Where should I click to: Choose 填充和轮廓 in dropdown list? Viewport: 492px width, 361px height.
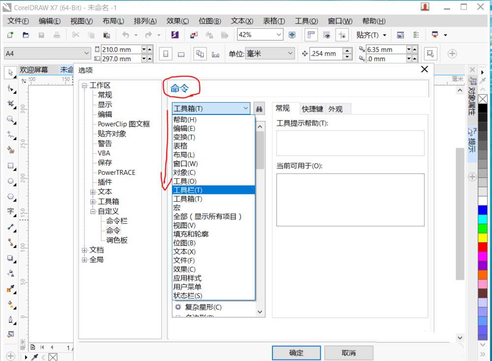coord(214,234)
